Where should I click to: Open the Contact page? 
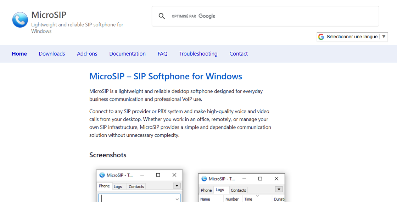(239, 54)
